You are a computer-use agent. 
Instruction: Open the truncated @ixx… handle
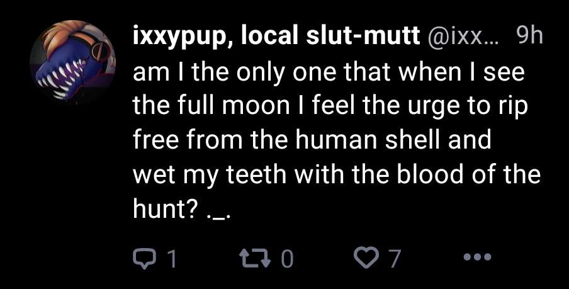coord(462,38)
